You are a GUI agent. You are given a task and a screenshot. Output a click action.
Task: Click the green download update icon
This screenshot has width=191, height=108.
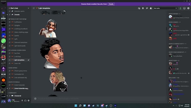point(180,8)
